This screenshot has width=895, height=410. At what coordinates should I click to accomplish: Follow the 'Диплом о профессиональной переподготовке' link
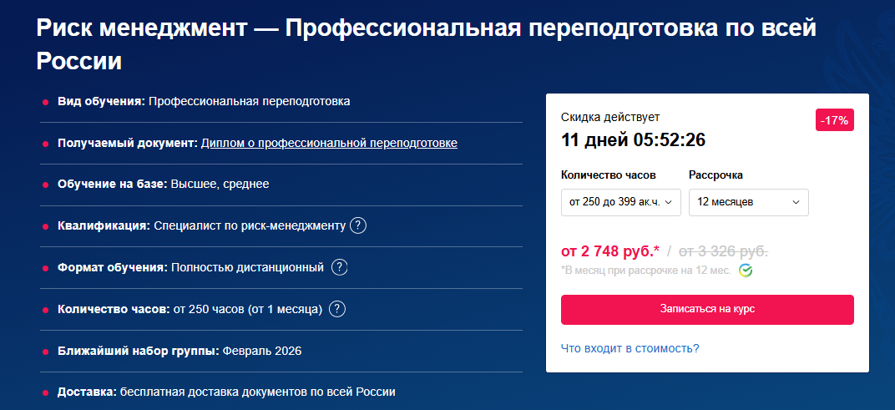click(x=329, y=143)
